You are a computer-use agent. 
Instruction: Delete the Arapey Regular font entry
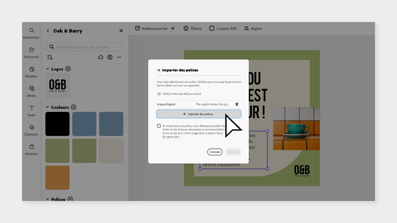(x=237, y=104)
